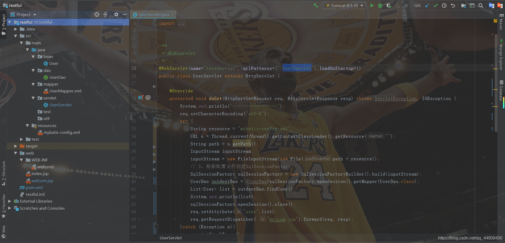Image resolution: width=505 pixels, height=243 pixels.
Task: Open the Maven tool window
Action: click(501, 22)
